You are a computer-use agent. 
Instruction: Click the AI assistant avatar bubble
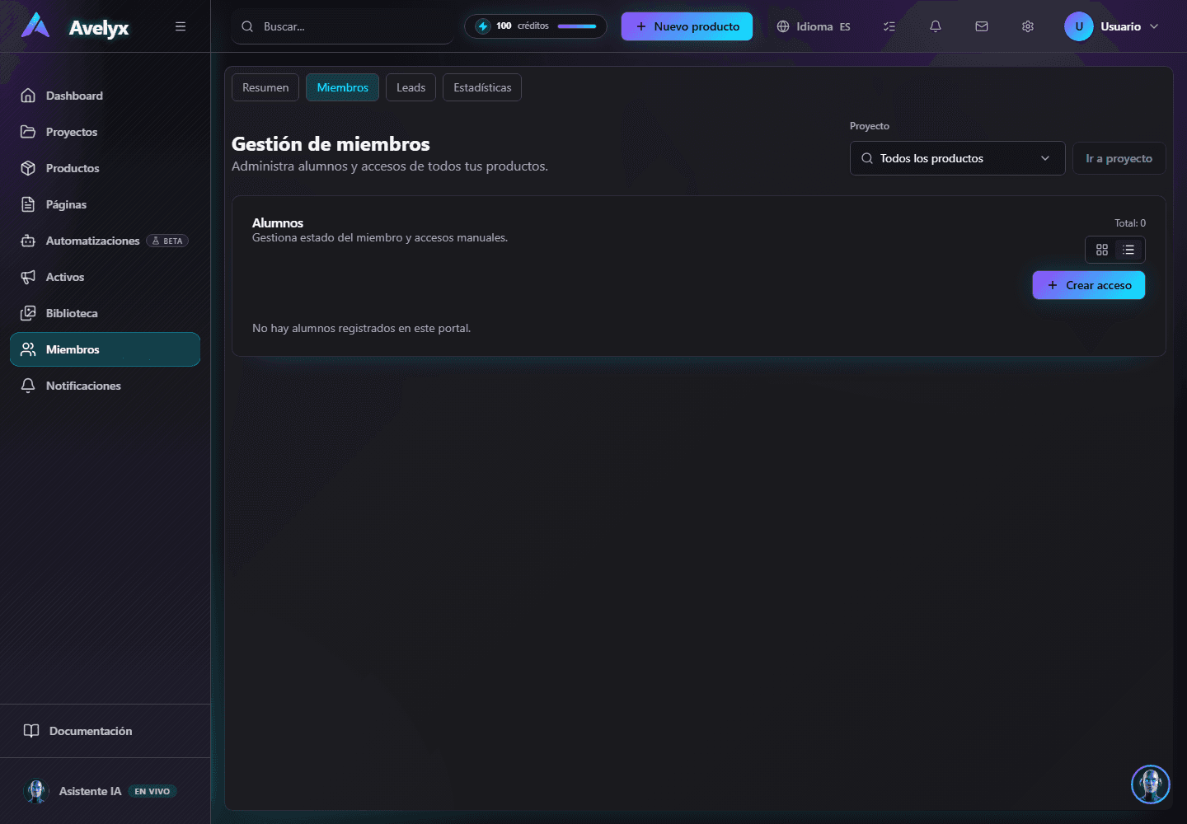tap(1151, 784)
